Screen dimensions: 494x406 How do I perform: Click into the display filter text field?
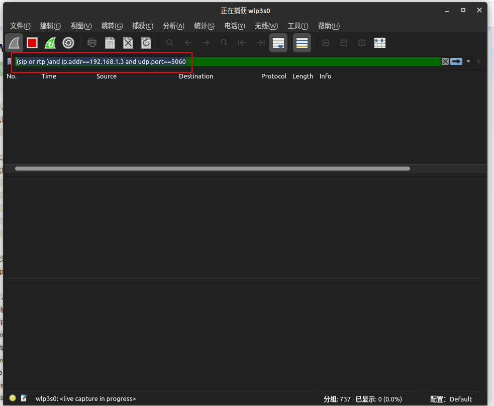tap(302, 61)
